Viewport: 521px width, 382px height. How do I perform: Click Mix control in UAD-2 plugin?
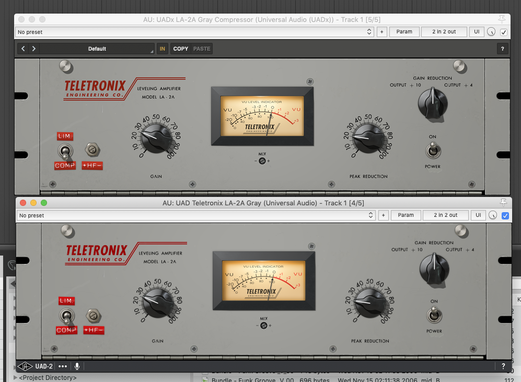pos(264,326)
